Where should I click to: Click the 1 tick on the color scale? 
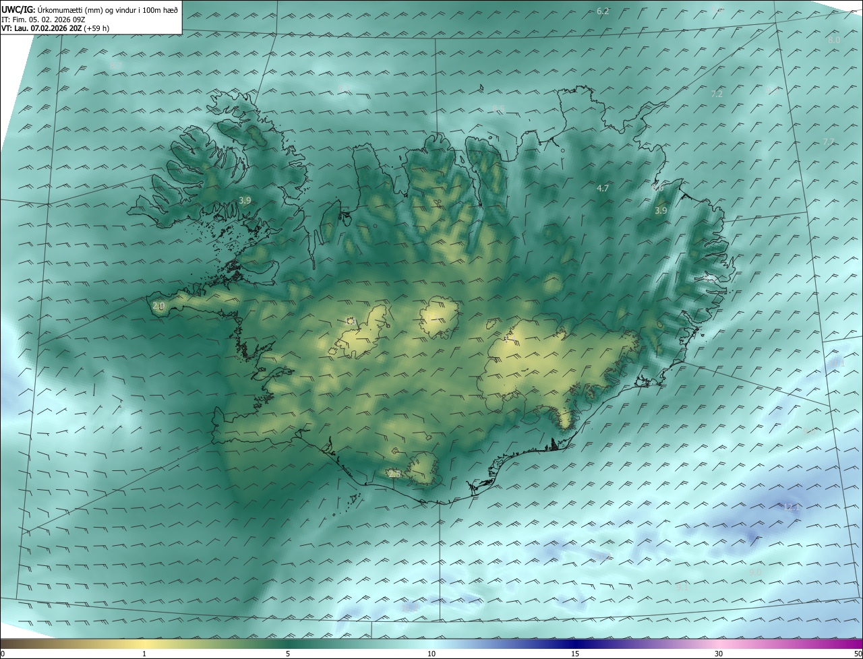coord(144,654)
